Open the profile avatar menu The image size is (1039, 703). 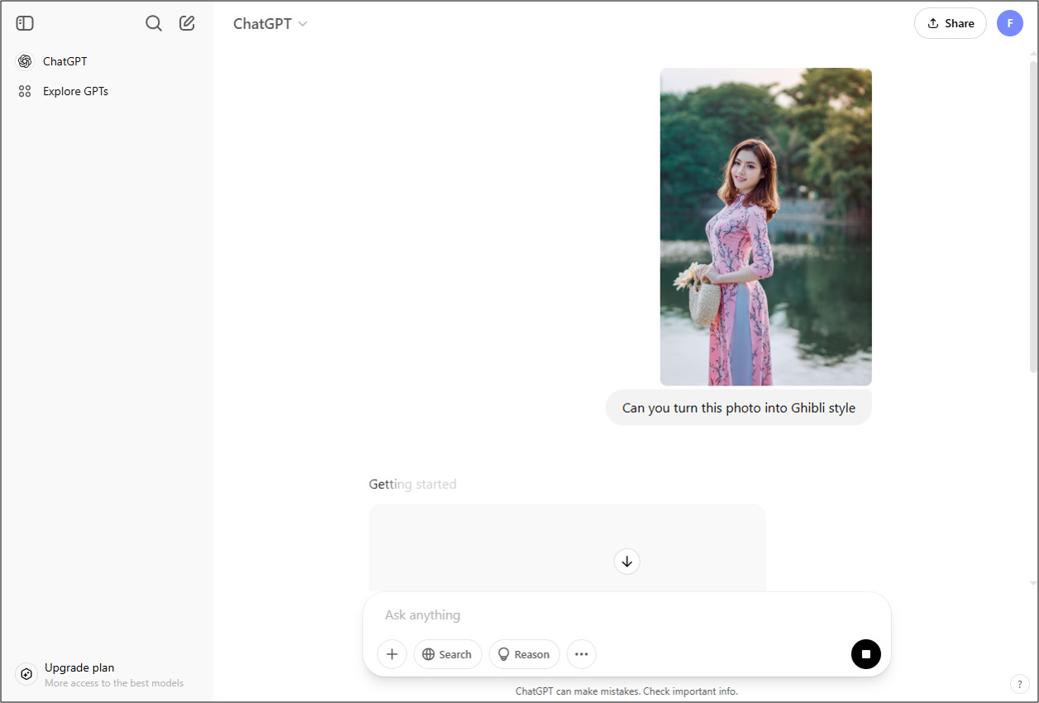(1010, 23)
